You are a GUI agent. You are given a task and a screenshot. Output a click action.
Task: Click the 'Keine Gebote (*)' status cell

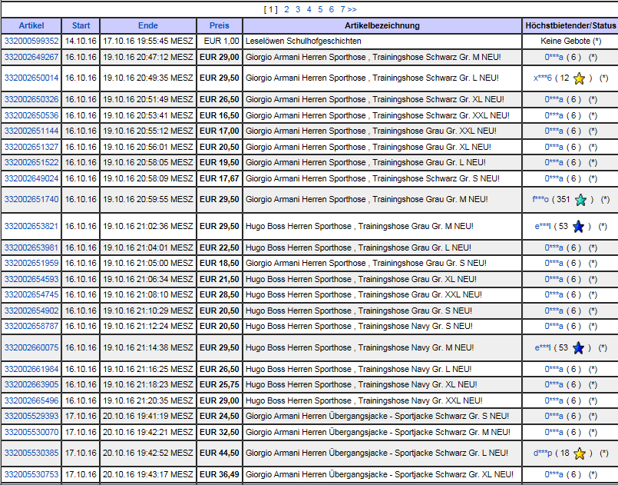click(570, 41)
